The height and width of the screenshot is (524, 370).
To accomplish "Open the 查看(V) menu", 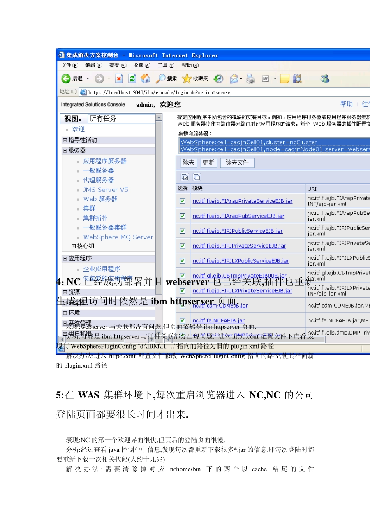I will click(118, 65).
